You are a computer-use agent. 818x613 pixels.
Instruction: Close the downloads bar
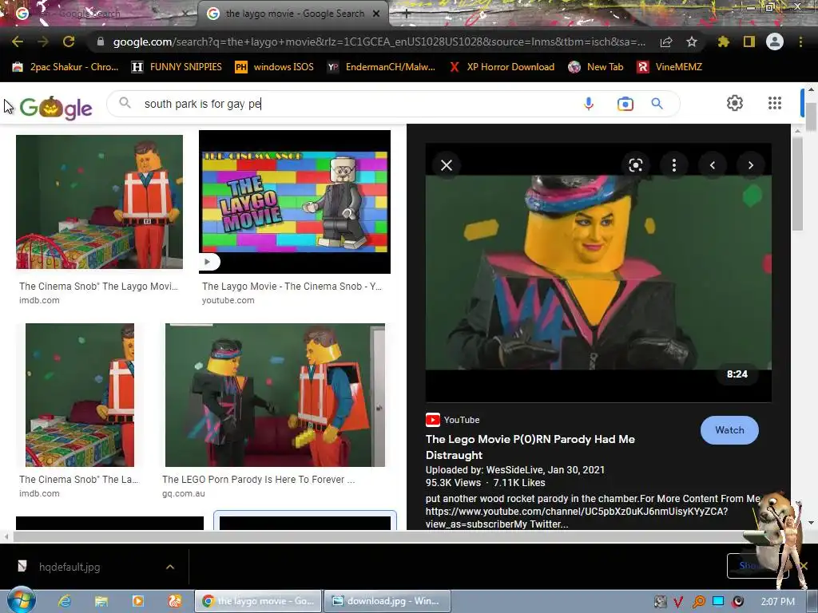point(804,566)
